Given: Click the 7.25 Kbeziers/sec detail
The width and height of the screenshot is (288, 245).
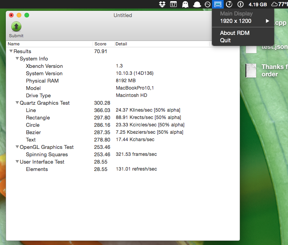Looking at the screenshot, I should 150,132.
